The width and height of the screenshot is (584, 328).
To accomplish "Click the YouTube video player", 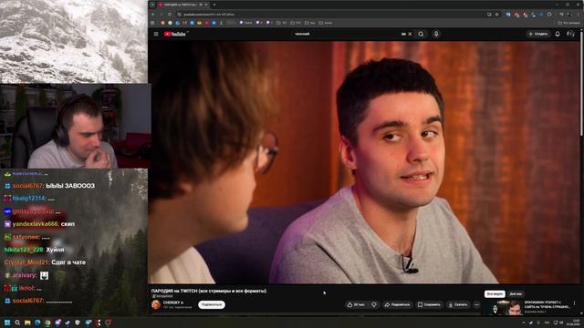I will (x=364, y=162).
